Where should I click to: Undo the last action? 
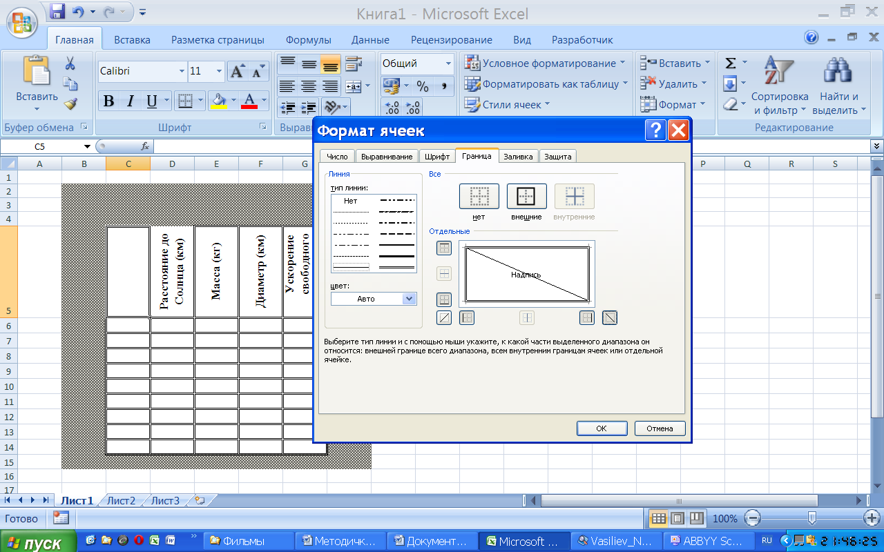click(x=78, y=12)
